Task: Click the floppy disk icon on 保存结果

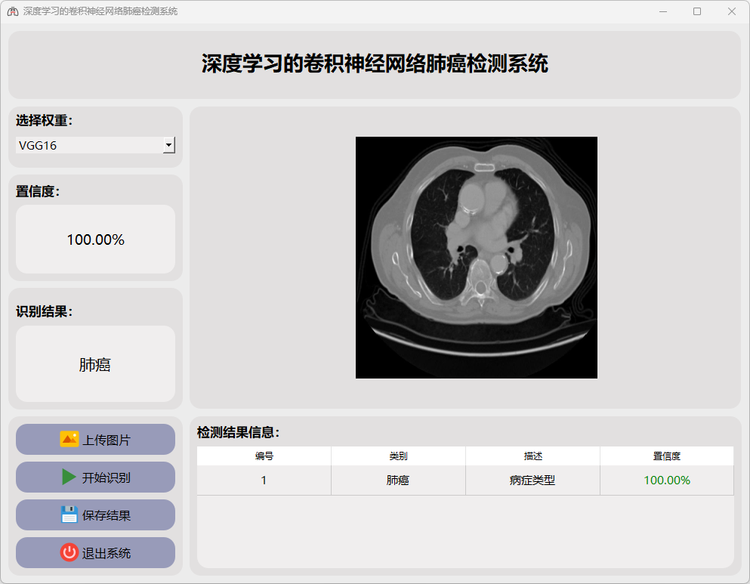Action: click(69, 514)
